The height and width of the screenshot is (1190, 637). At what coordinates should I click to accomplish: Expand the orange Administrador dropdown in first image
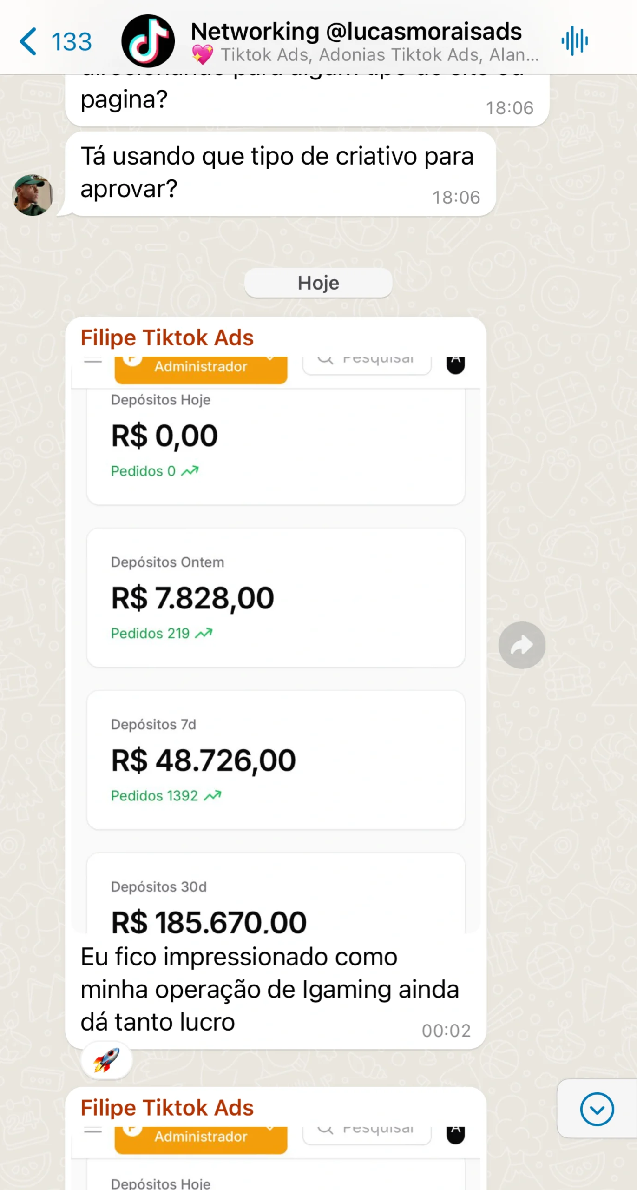[x=201, y=368]
